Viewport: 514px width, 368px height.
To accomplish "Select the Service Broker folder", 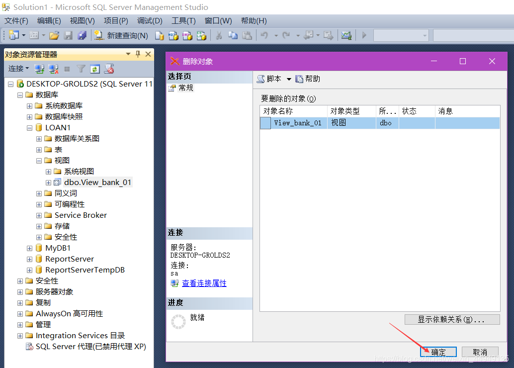I will click(x=81, y=215).
